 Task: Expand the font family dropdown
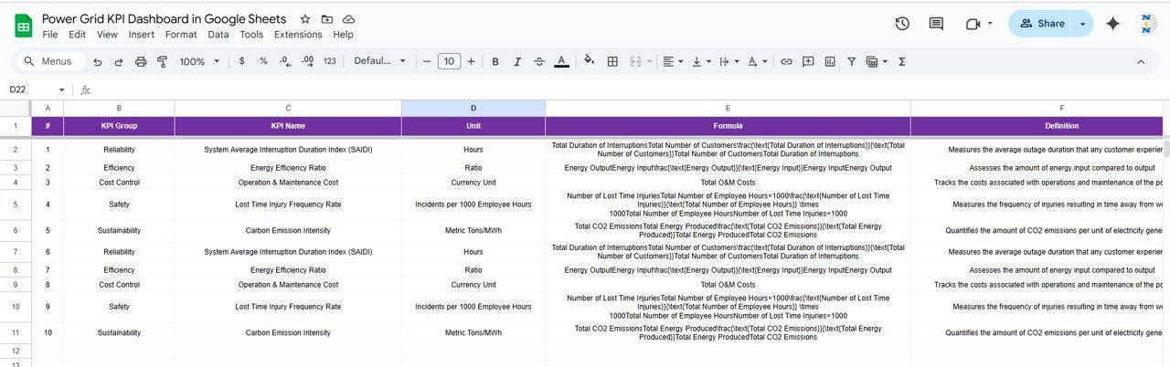[379, 61]
